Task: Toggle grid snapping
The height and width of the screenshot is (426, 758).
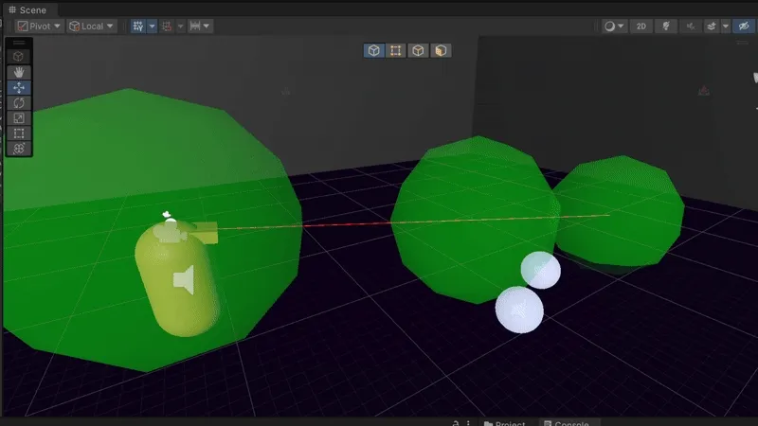Action: point(167,27)
